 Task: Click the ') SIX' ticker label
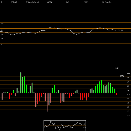(x=86, y=2)
